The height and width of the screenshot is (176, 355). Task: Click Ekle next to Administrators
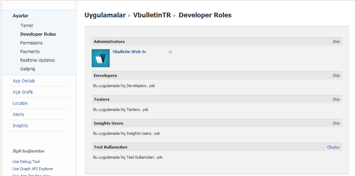tap(336, 42)
